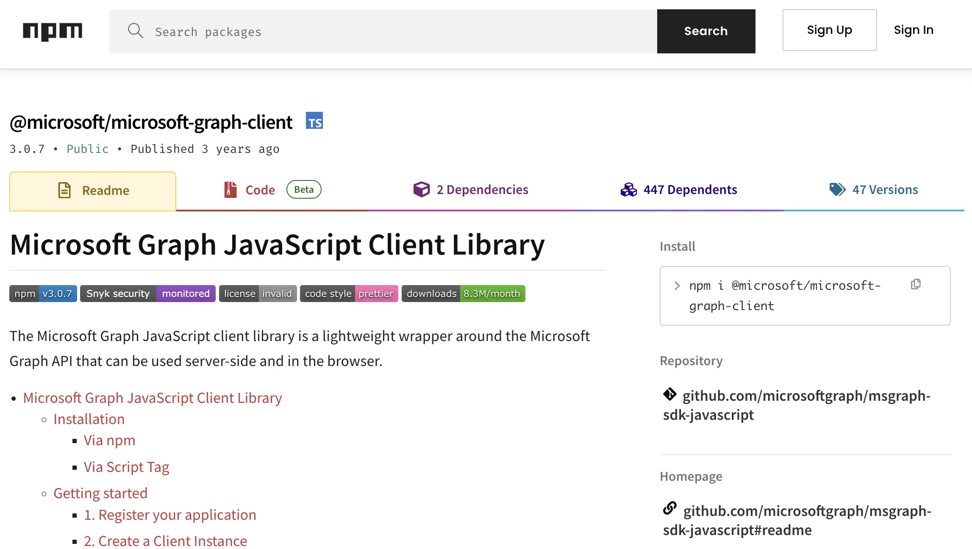Click the Dependents cubes icon
Screen dimensions: 972x549
[x=629, y=189]
